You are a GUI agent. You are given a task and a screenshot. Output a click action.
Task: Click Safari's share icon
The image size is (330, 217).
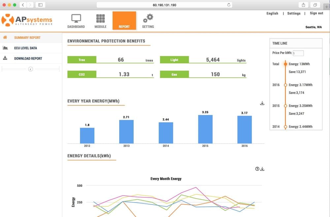[303, 5]
